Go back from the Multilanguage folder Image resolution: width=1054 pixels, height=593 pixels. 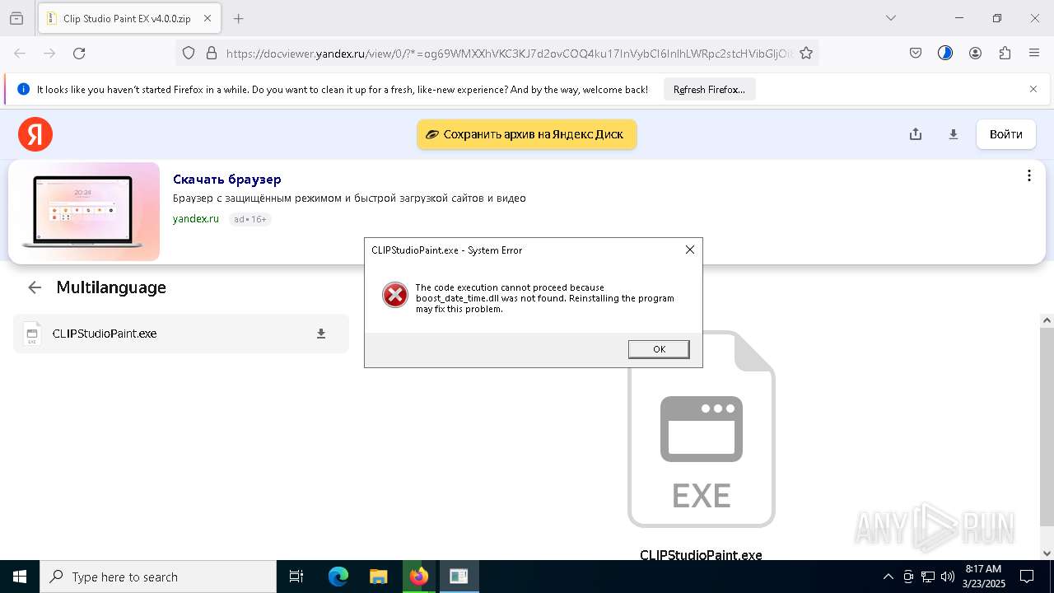[35, 287]
